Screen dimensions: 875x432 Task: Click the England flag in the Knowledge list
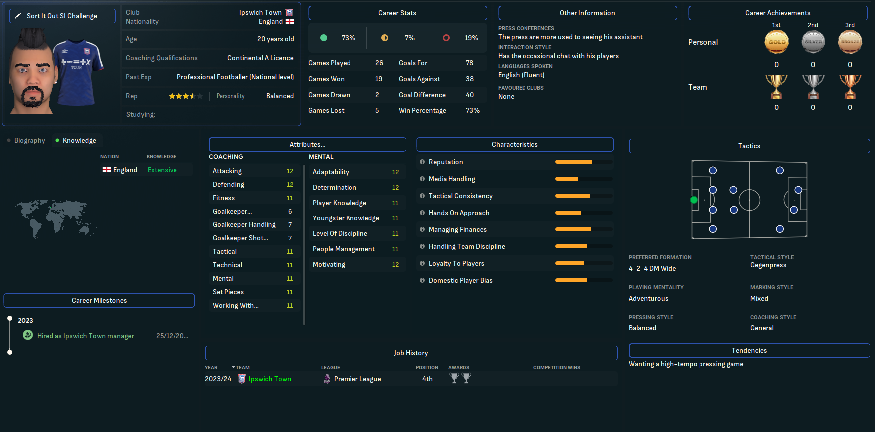[107, 170]
